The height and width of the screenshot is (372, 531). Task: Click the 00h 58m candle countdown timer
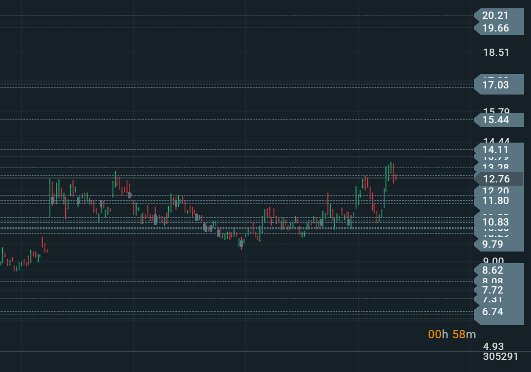coord(451,334)
